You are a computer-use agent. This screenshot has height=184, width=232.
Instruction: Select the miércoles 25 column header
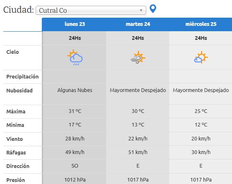201,24
